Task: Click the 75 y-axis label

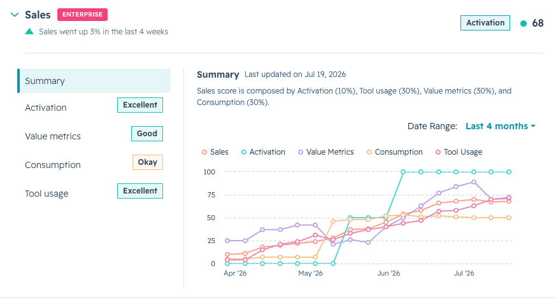Action: (x=211, y=195)
